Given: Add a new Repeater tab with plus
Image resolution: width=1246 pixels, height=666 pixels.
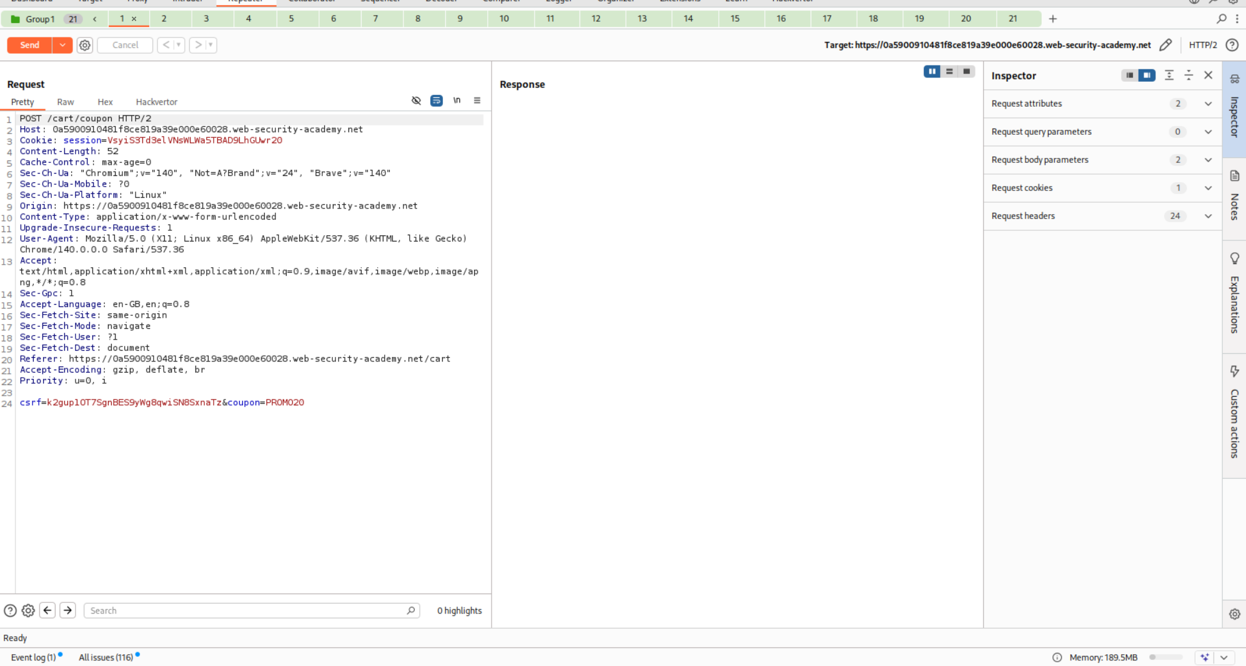Looking at the screenshot, I should [x=1052, y=19].
